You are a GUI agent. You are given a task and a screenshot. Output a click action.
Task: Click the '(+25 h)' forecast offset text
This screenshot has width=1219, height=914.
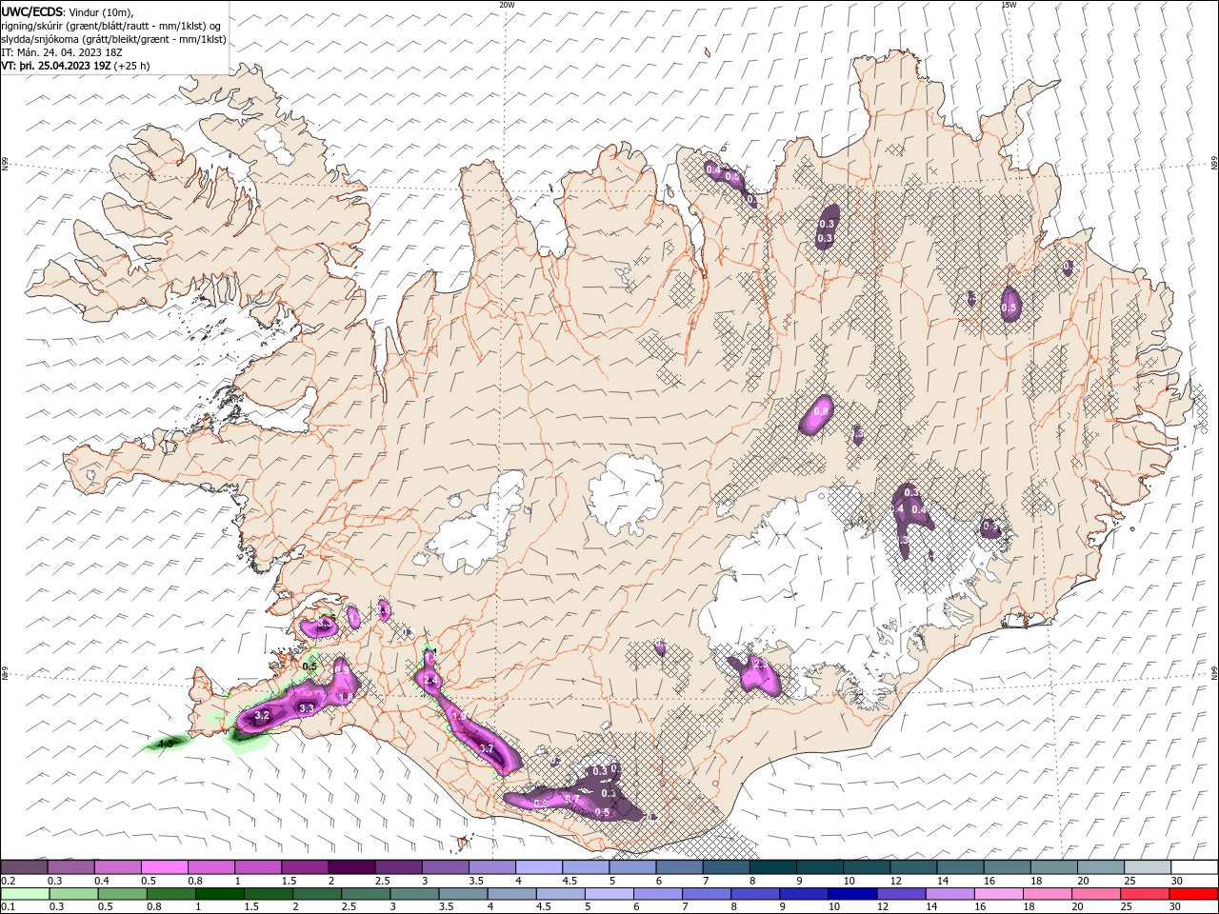[x=132, y=66]
